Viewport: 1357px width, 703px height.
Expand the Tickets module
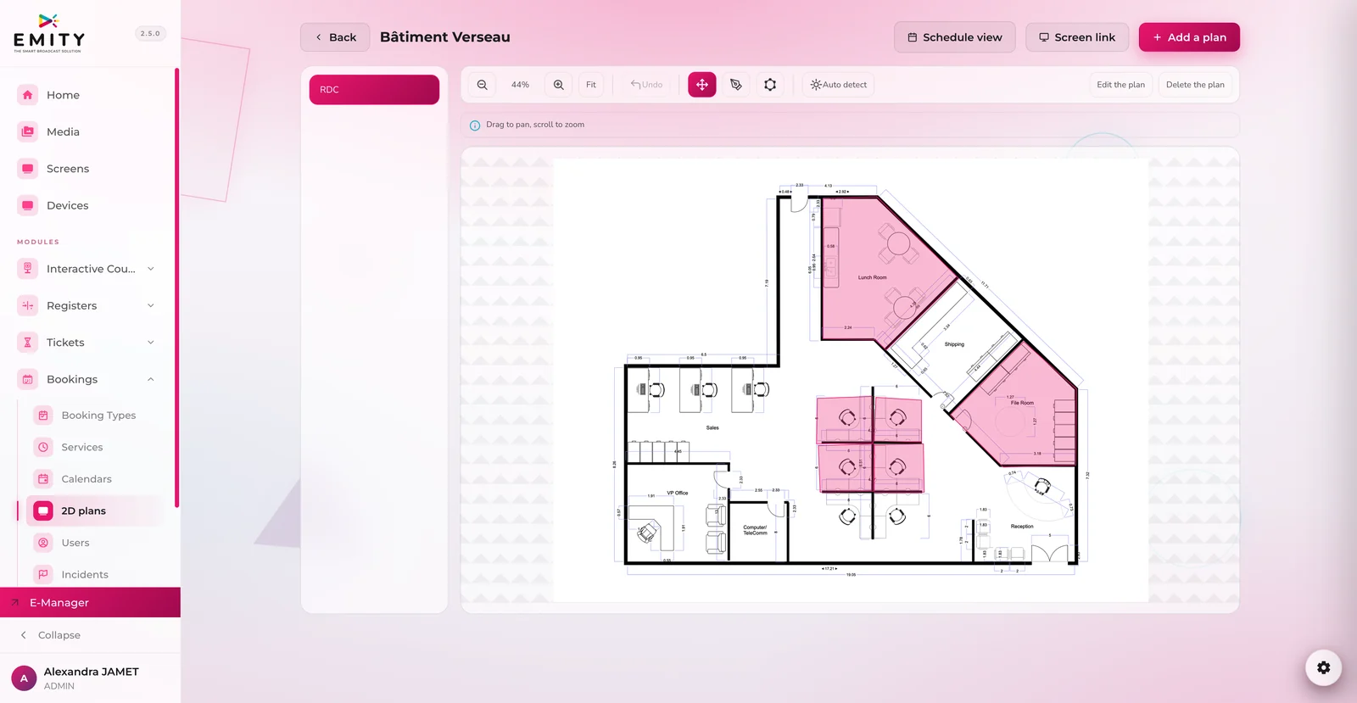[151, 343]
